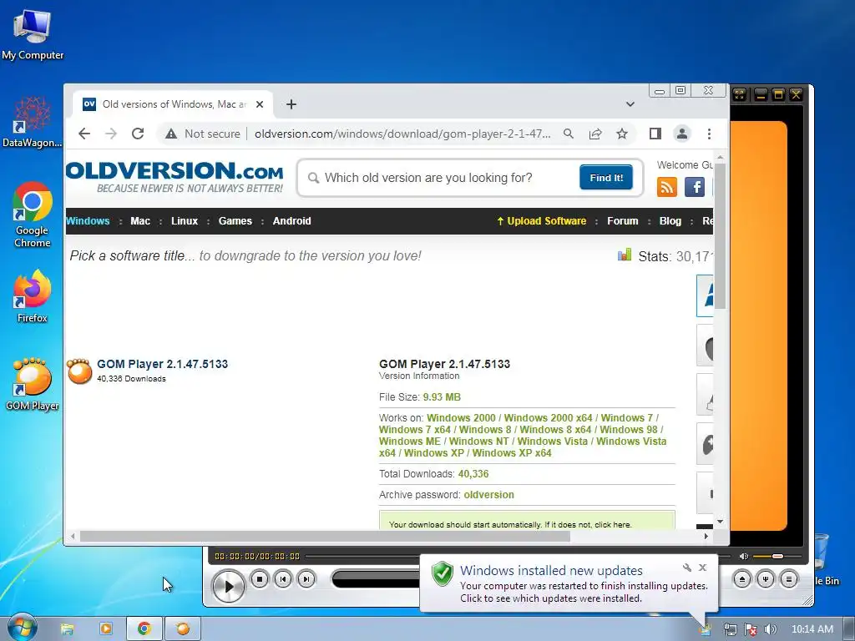Click GOM Player 2.1.47.5133 title link
The image size is (855, 641).
(163, 364)
